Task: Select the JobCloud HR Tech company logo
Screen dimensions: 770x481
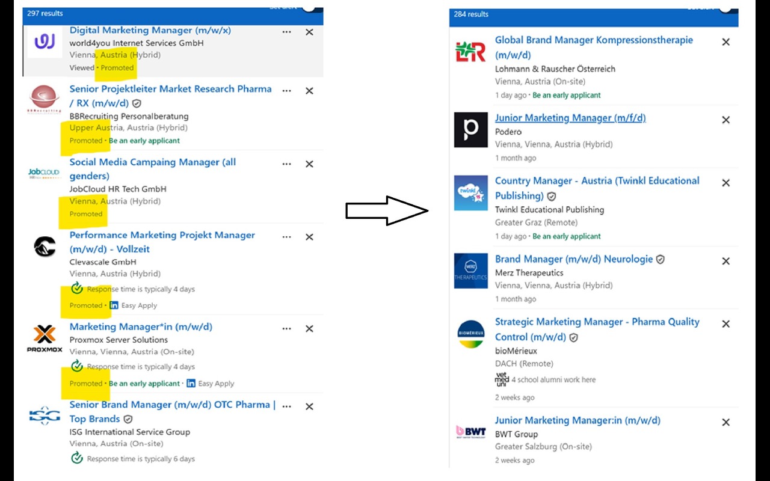Action: point(43,173)
